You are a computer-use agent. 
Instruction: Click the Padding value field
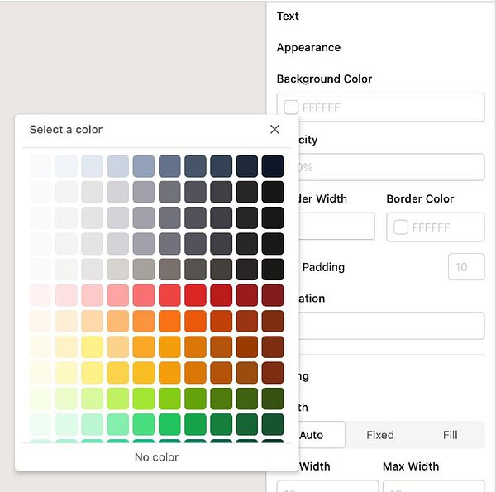point(466,267)
